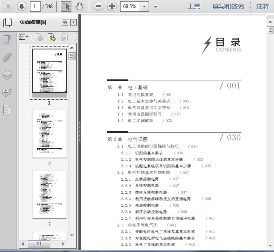
Task: Select page 2 thumbnail
Action: point(50,134)
